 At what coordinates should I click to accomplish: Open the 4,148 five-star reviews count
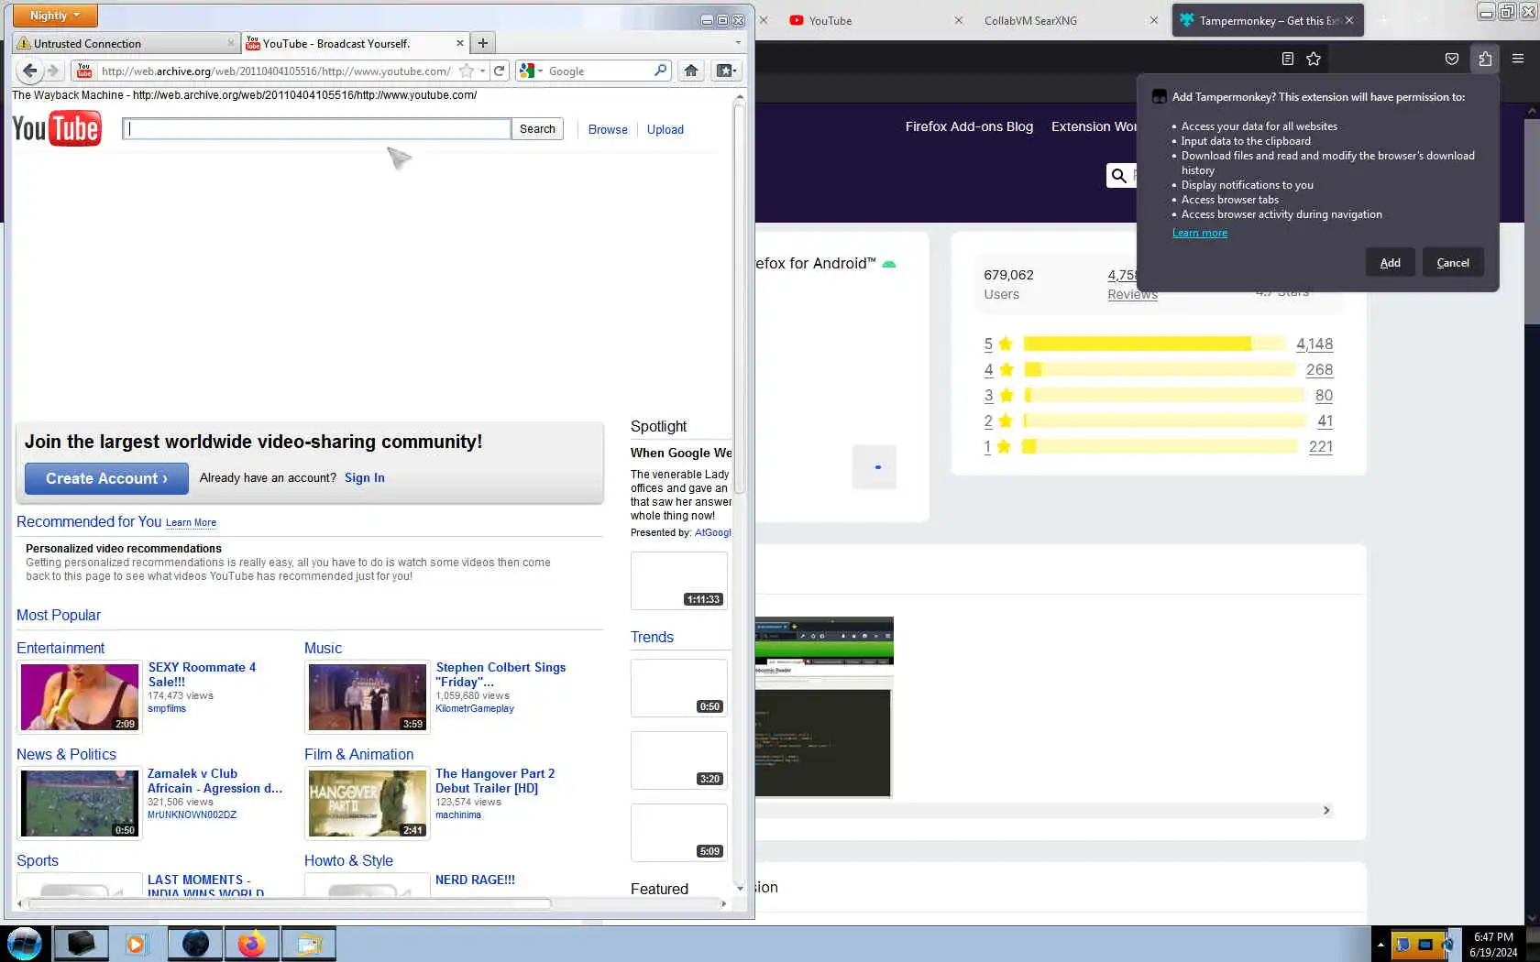[1314, 344]
